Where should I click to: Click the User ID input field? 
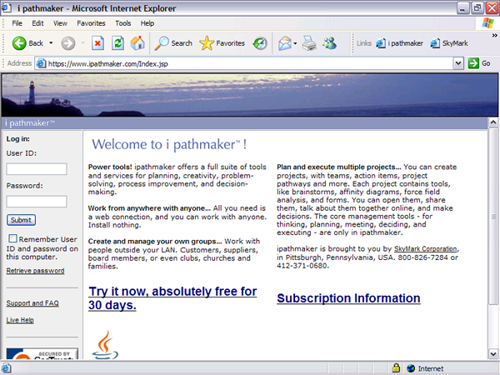37,169
